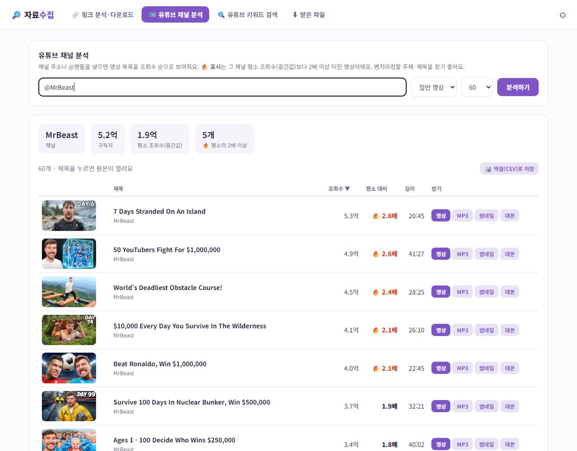Image resolution: width=577 pixels, height=451 pixels.
Task: Open Survive 100 Days In Nuclear Bunker title
Action: tap(192, 402)
